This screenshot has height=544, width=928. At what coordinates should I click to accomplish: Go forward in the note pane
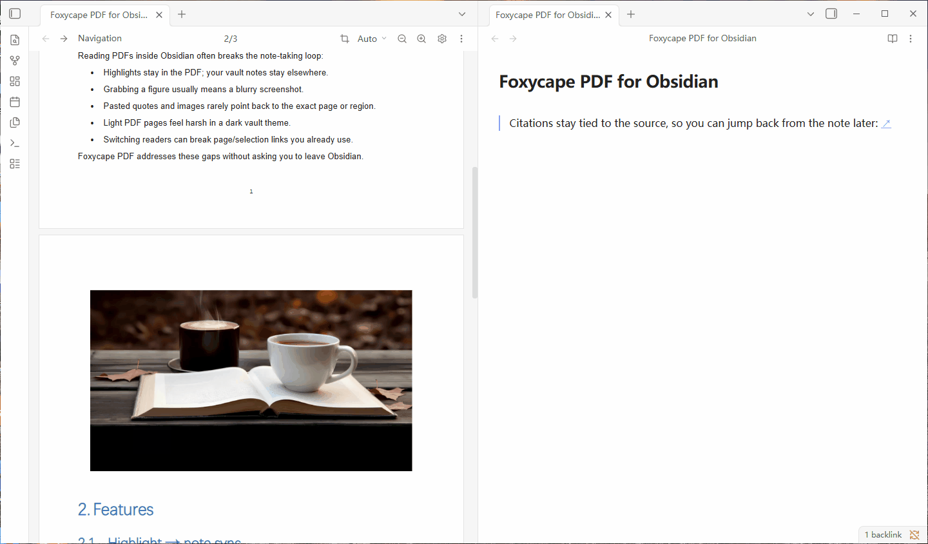[x=513, y=39]
